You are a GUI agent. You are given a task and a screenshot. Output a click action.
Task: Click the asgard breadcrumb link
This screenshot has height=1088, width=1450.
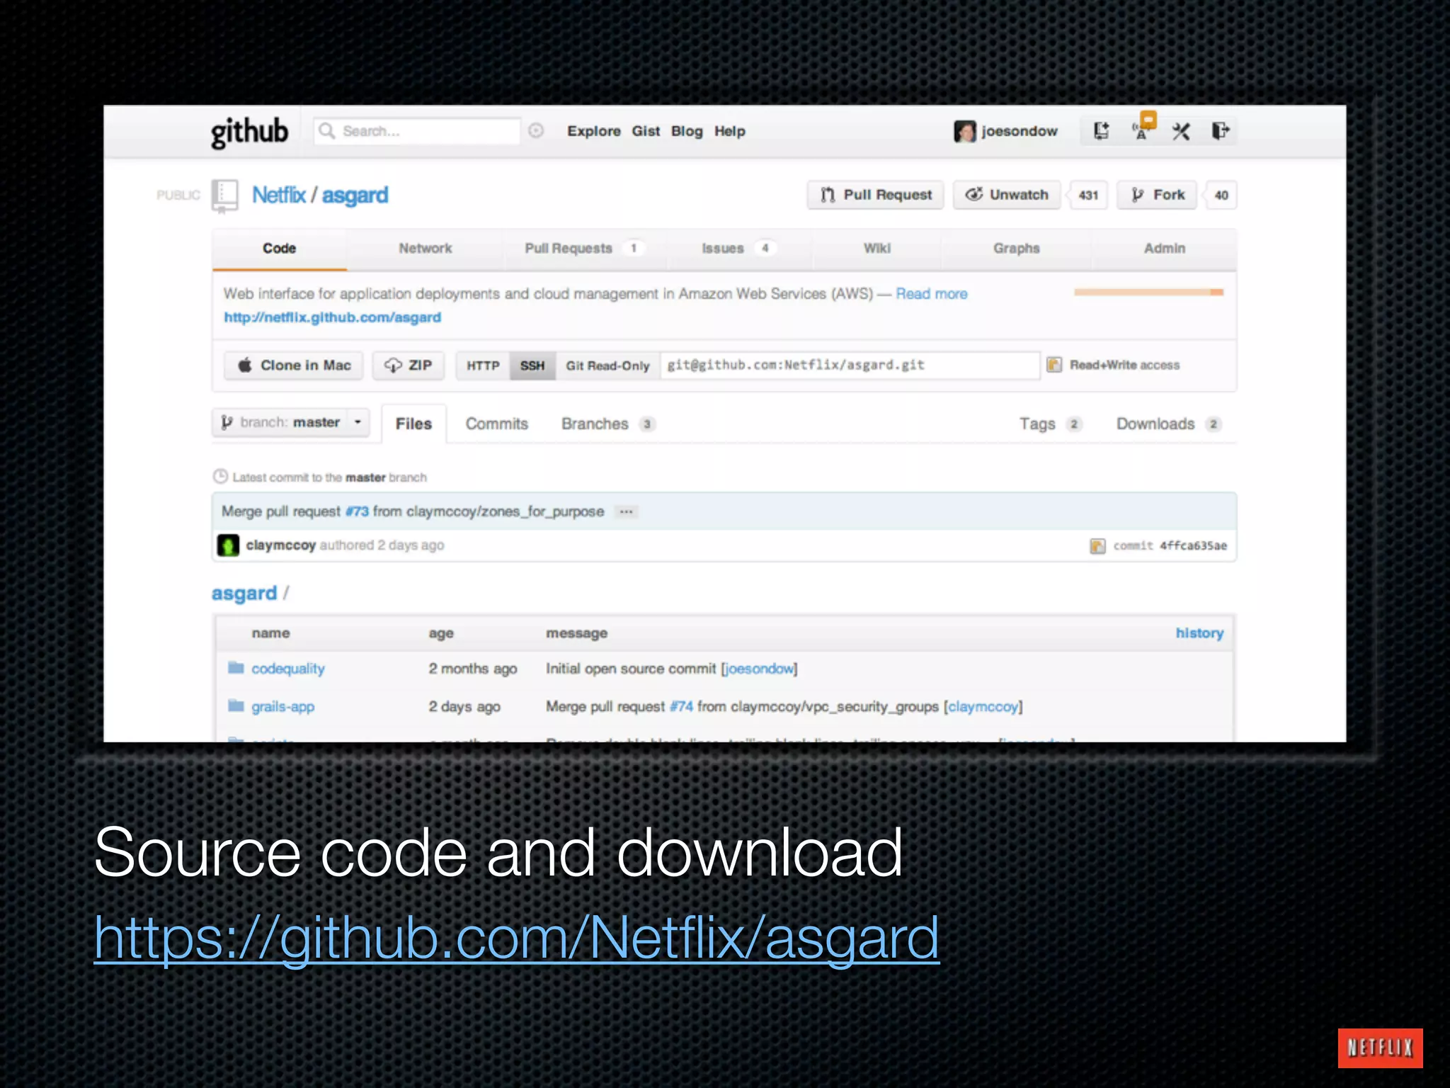point(244,594)
